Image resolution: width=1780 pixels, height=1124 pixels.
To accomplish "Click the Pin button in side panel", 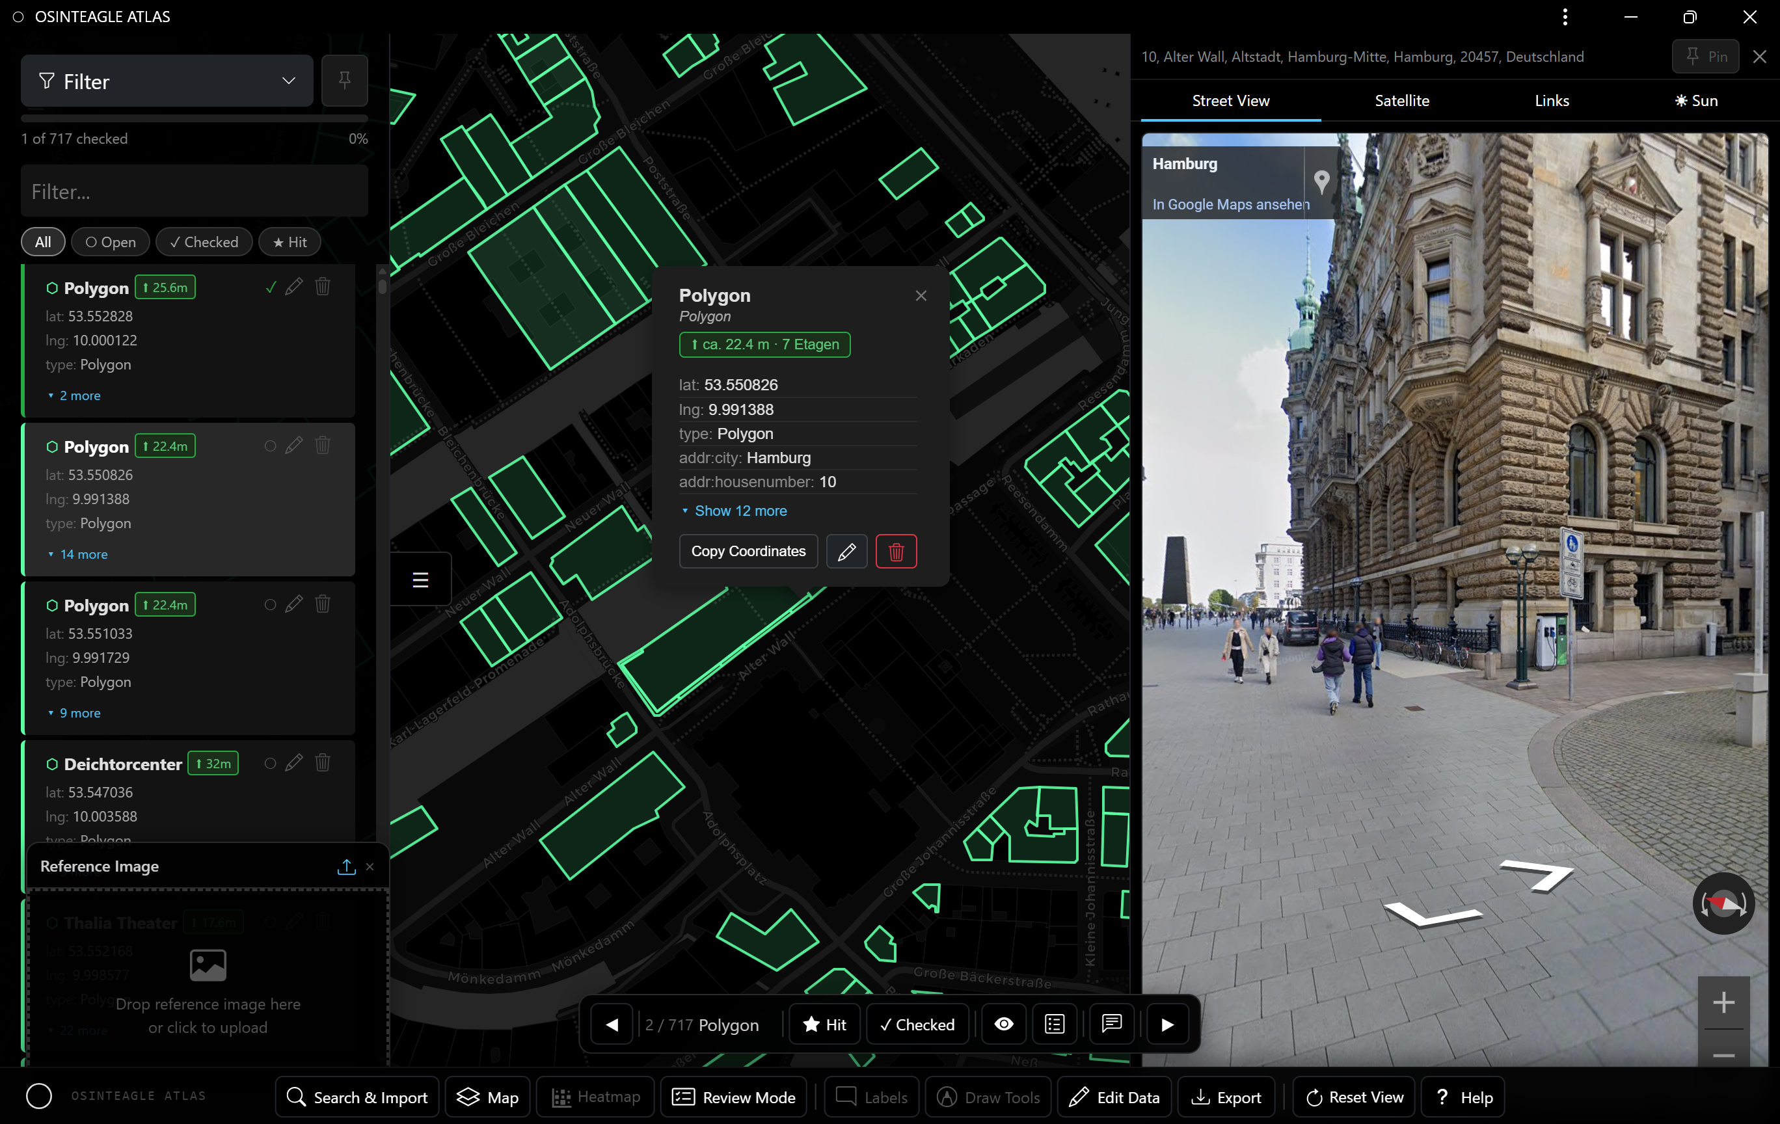I will 1706,57.
